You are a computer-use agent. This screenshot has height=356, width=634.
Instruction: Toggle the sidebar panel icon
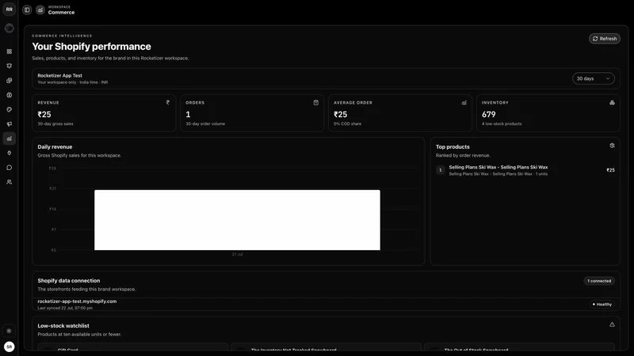click(27, 9)
